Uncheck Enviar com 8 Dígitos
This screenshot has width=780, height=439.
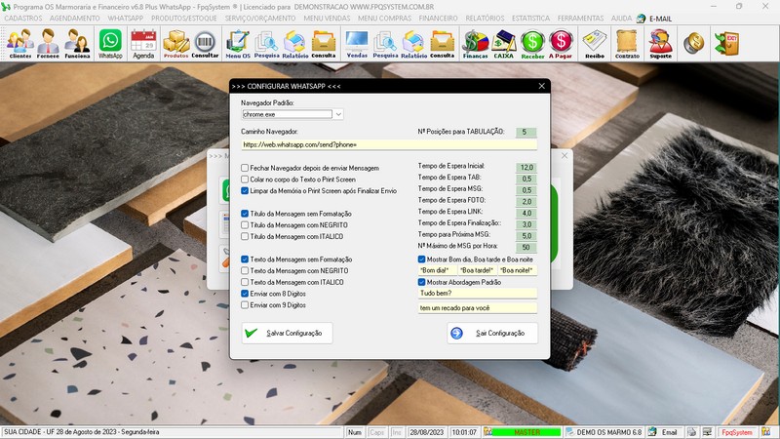[245, 294]
